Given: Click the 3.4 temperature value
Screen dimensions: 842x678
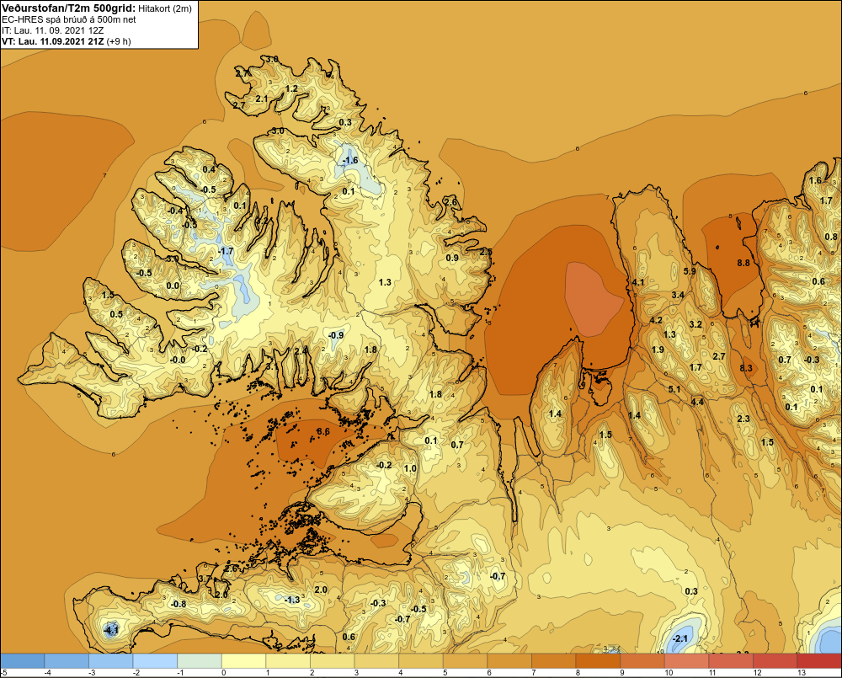Looking at the screenshot, I should 678,295.
